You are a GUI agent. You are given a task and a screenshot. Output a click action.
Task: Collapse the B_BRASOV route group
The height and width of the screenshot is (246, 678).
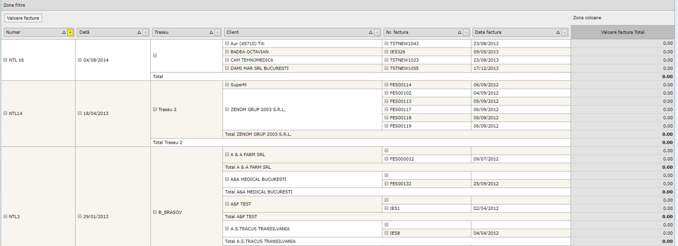155,212
